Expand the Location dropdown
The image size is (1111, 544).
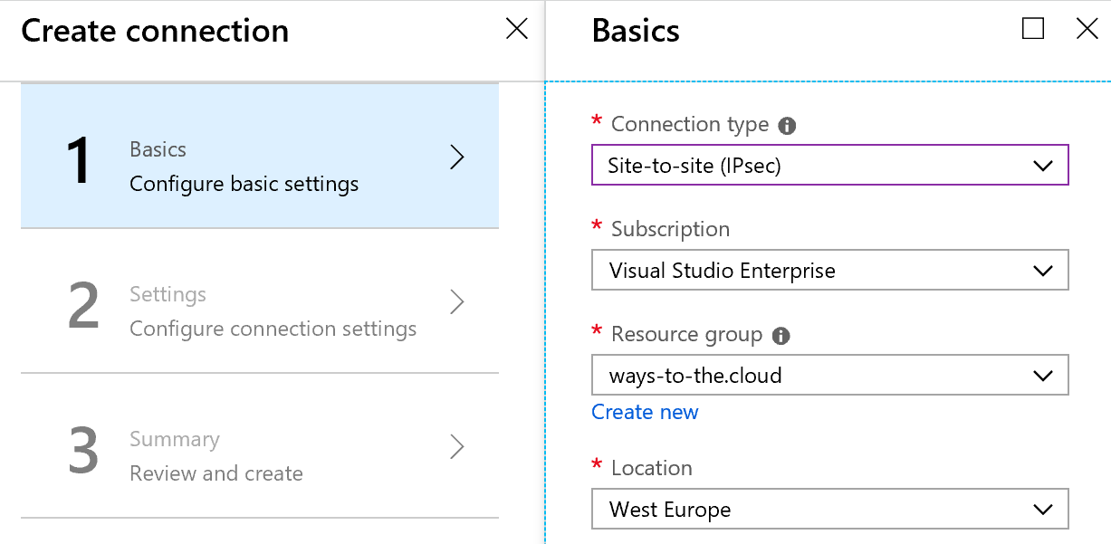click(828, 510)
